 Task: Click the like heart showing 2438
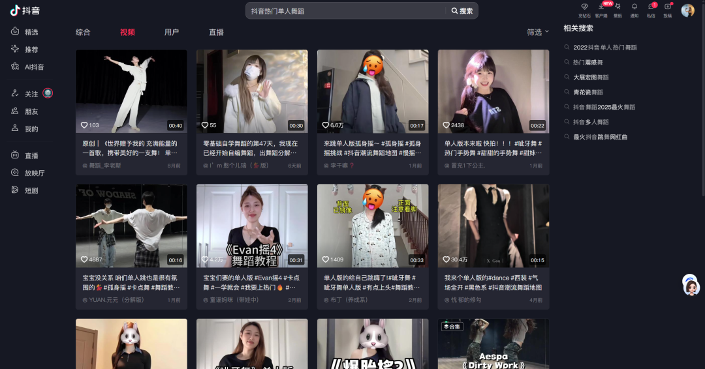446,125
